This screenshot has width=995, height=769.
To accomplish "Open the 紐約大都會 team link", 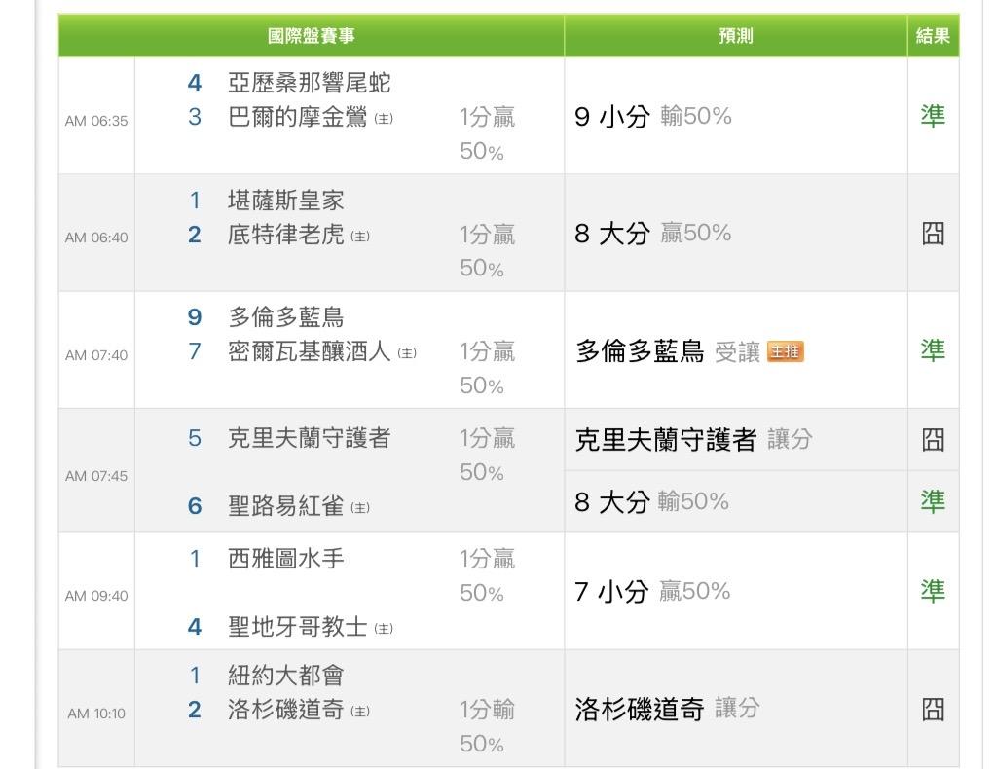I will [285, 676].
